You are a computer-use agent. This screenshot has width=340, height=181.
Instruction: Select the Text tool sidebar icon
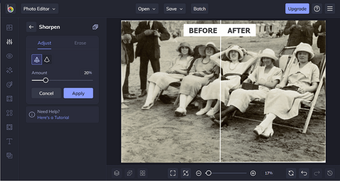click(x=9, y=141)
